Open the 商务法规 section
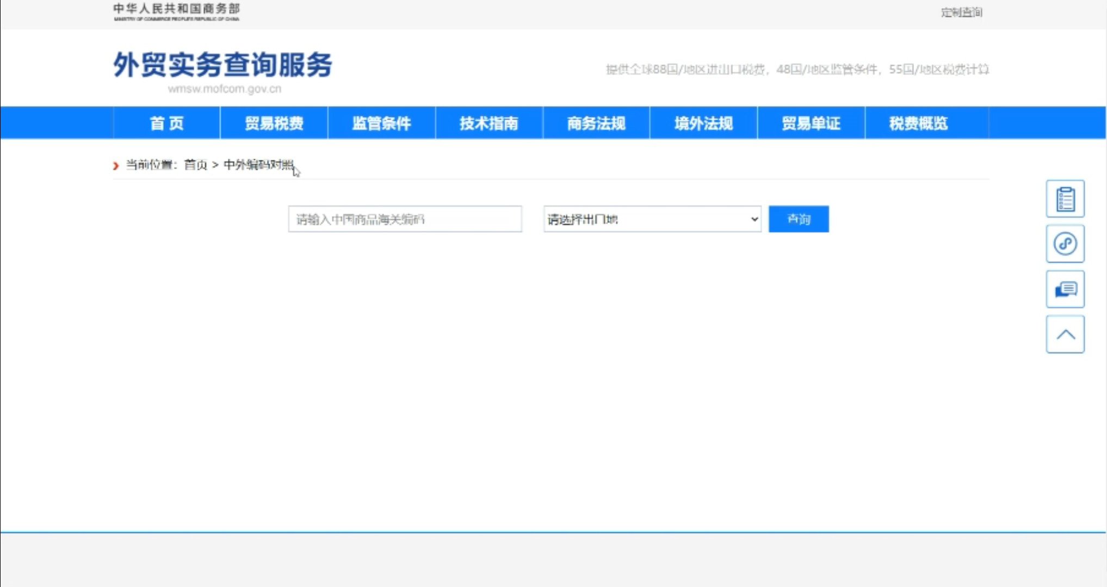This screenshot has height=587, width=1107. pyautogui.click(x=596, y=123)
